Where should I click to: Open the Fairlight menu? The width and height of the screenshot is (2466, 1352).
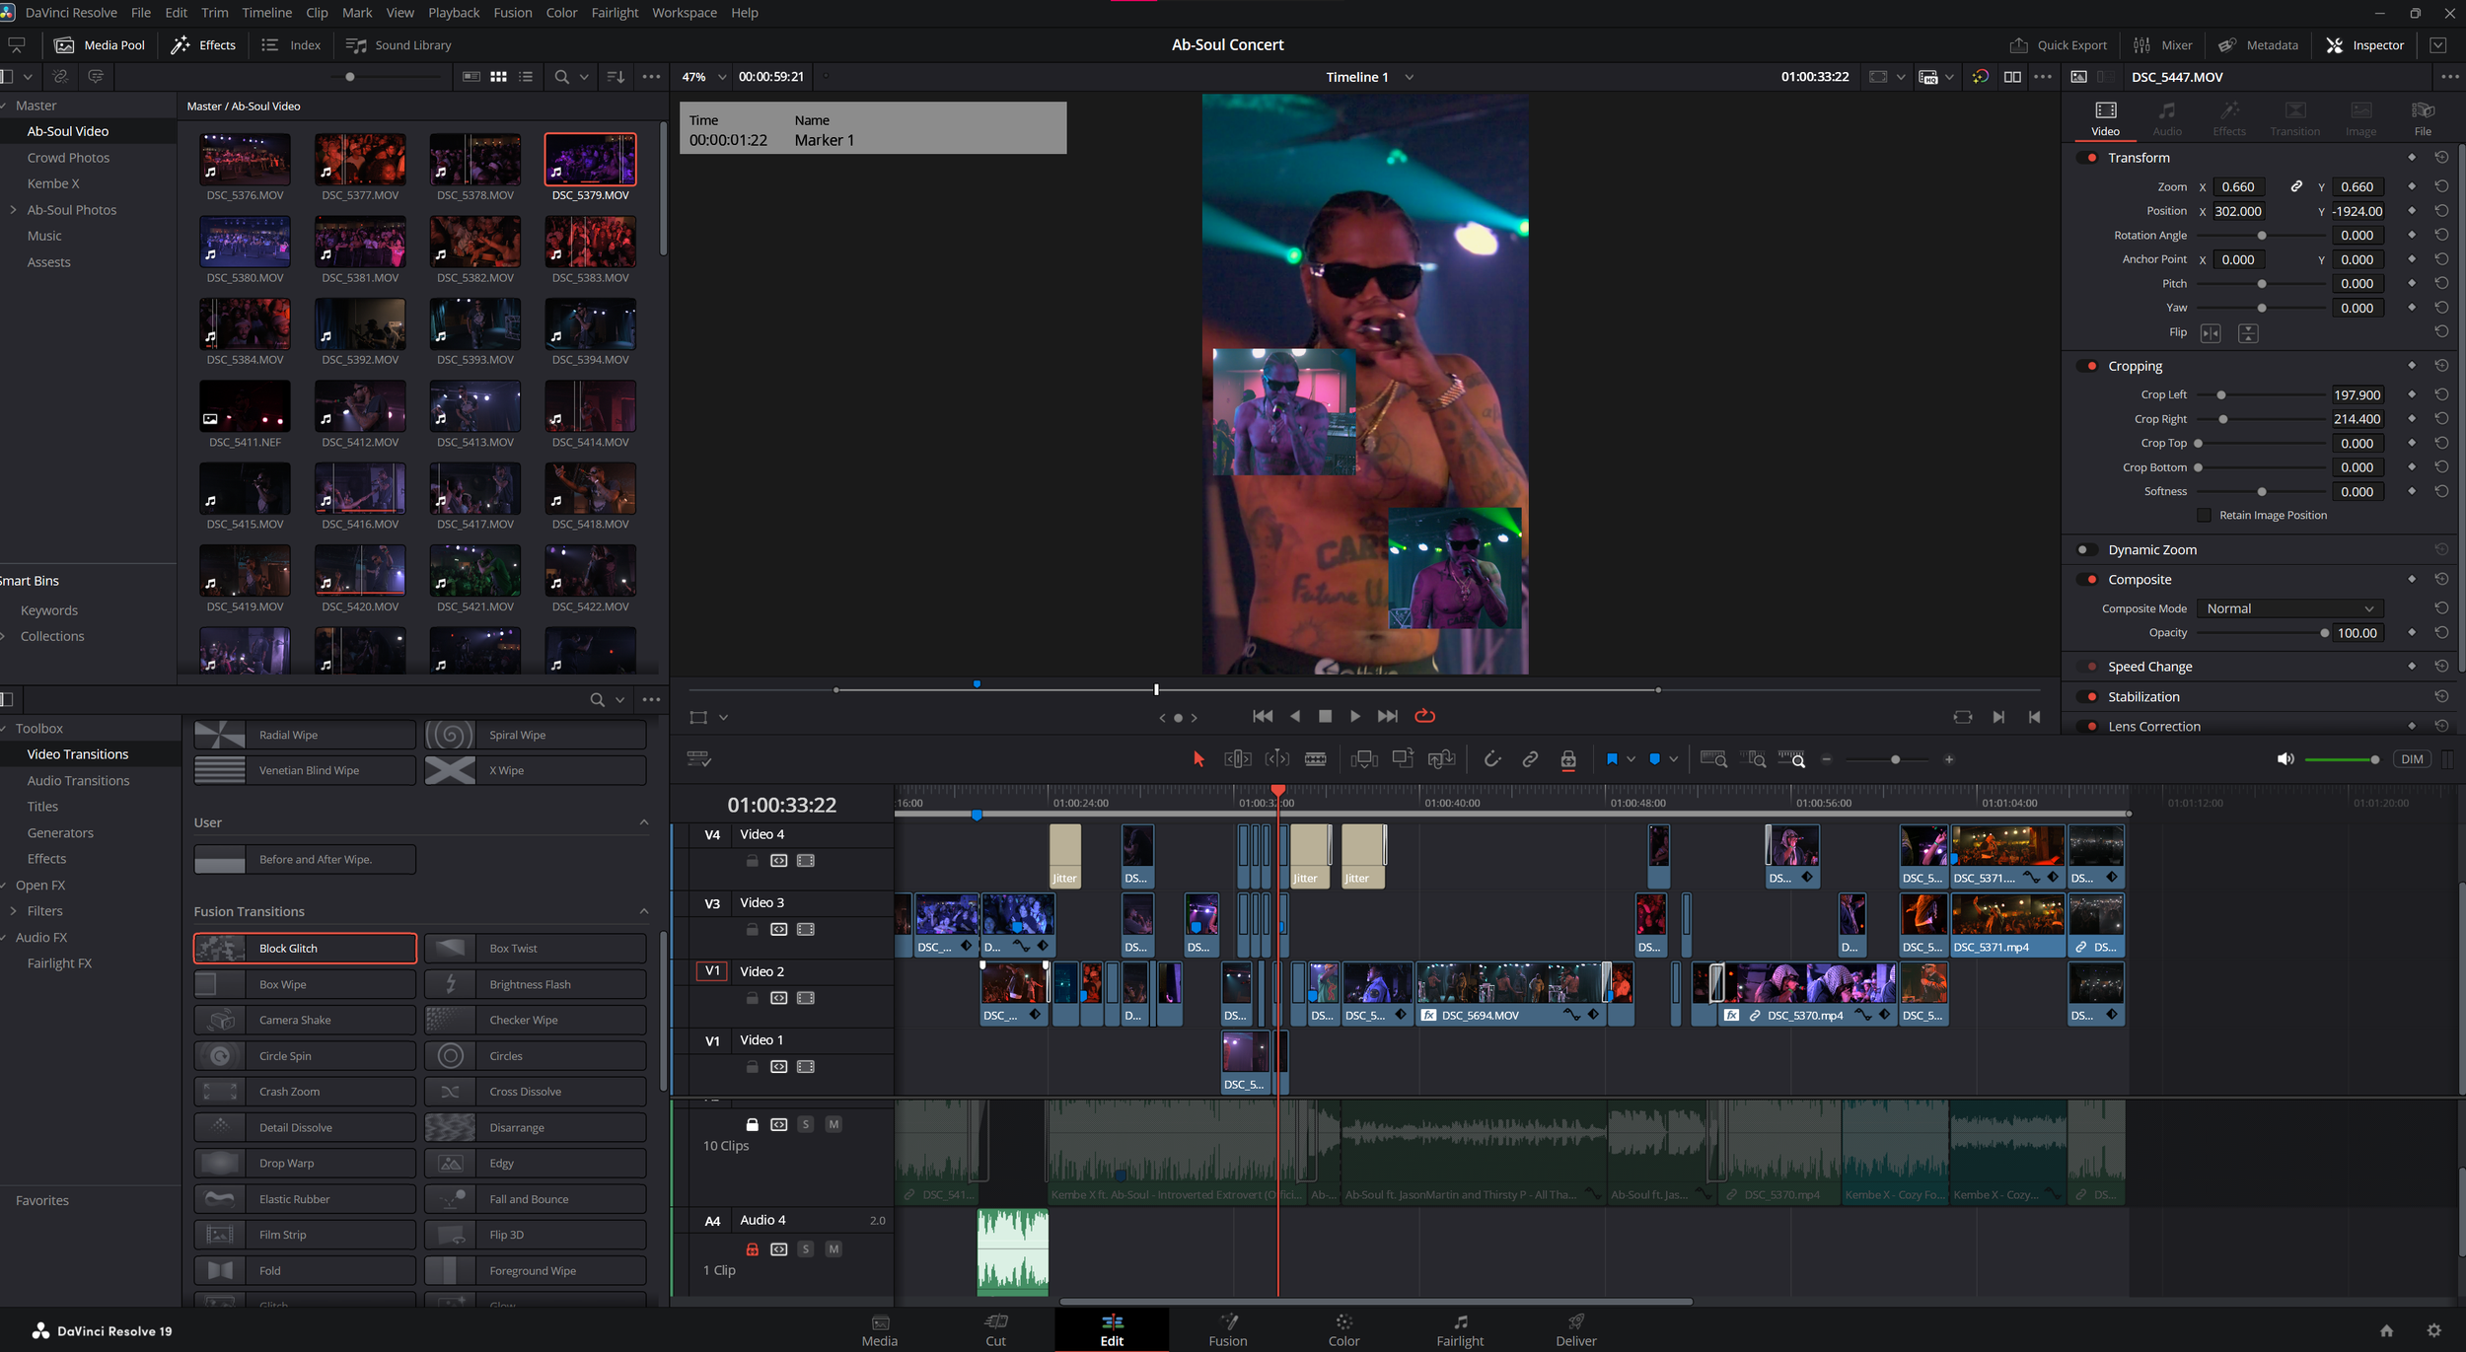[x=615, y=12]
